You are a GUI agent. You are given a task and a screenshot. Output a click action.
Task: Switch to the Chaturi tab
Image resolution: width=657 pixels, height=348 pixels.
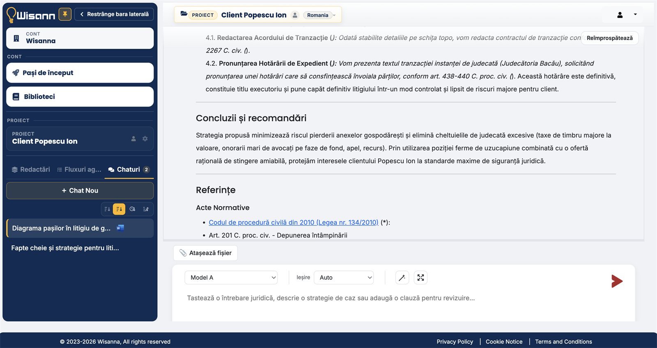coord(129,169)
